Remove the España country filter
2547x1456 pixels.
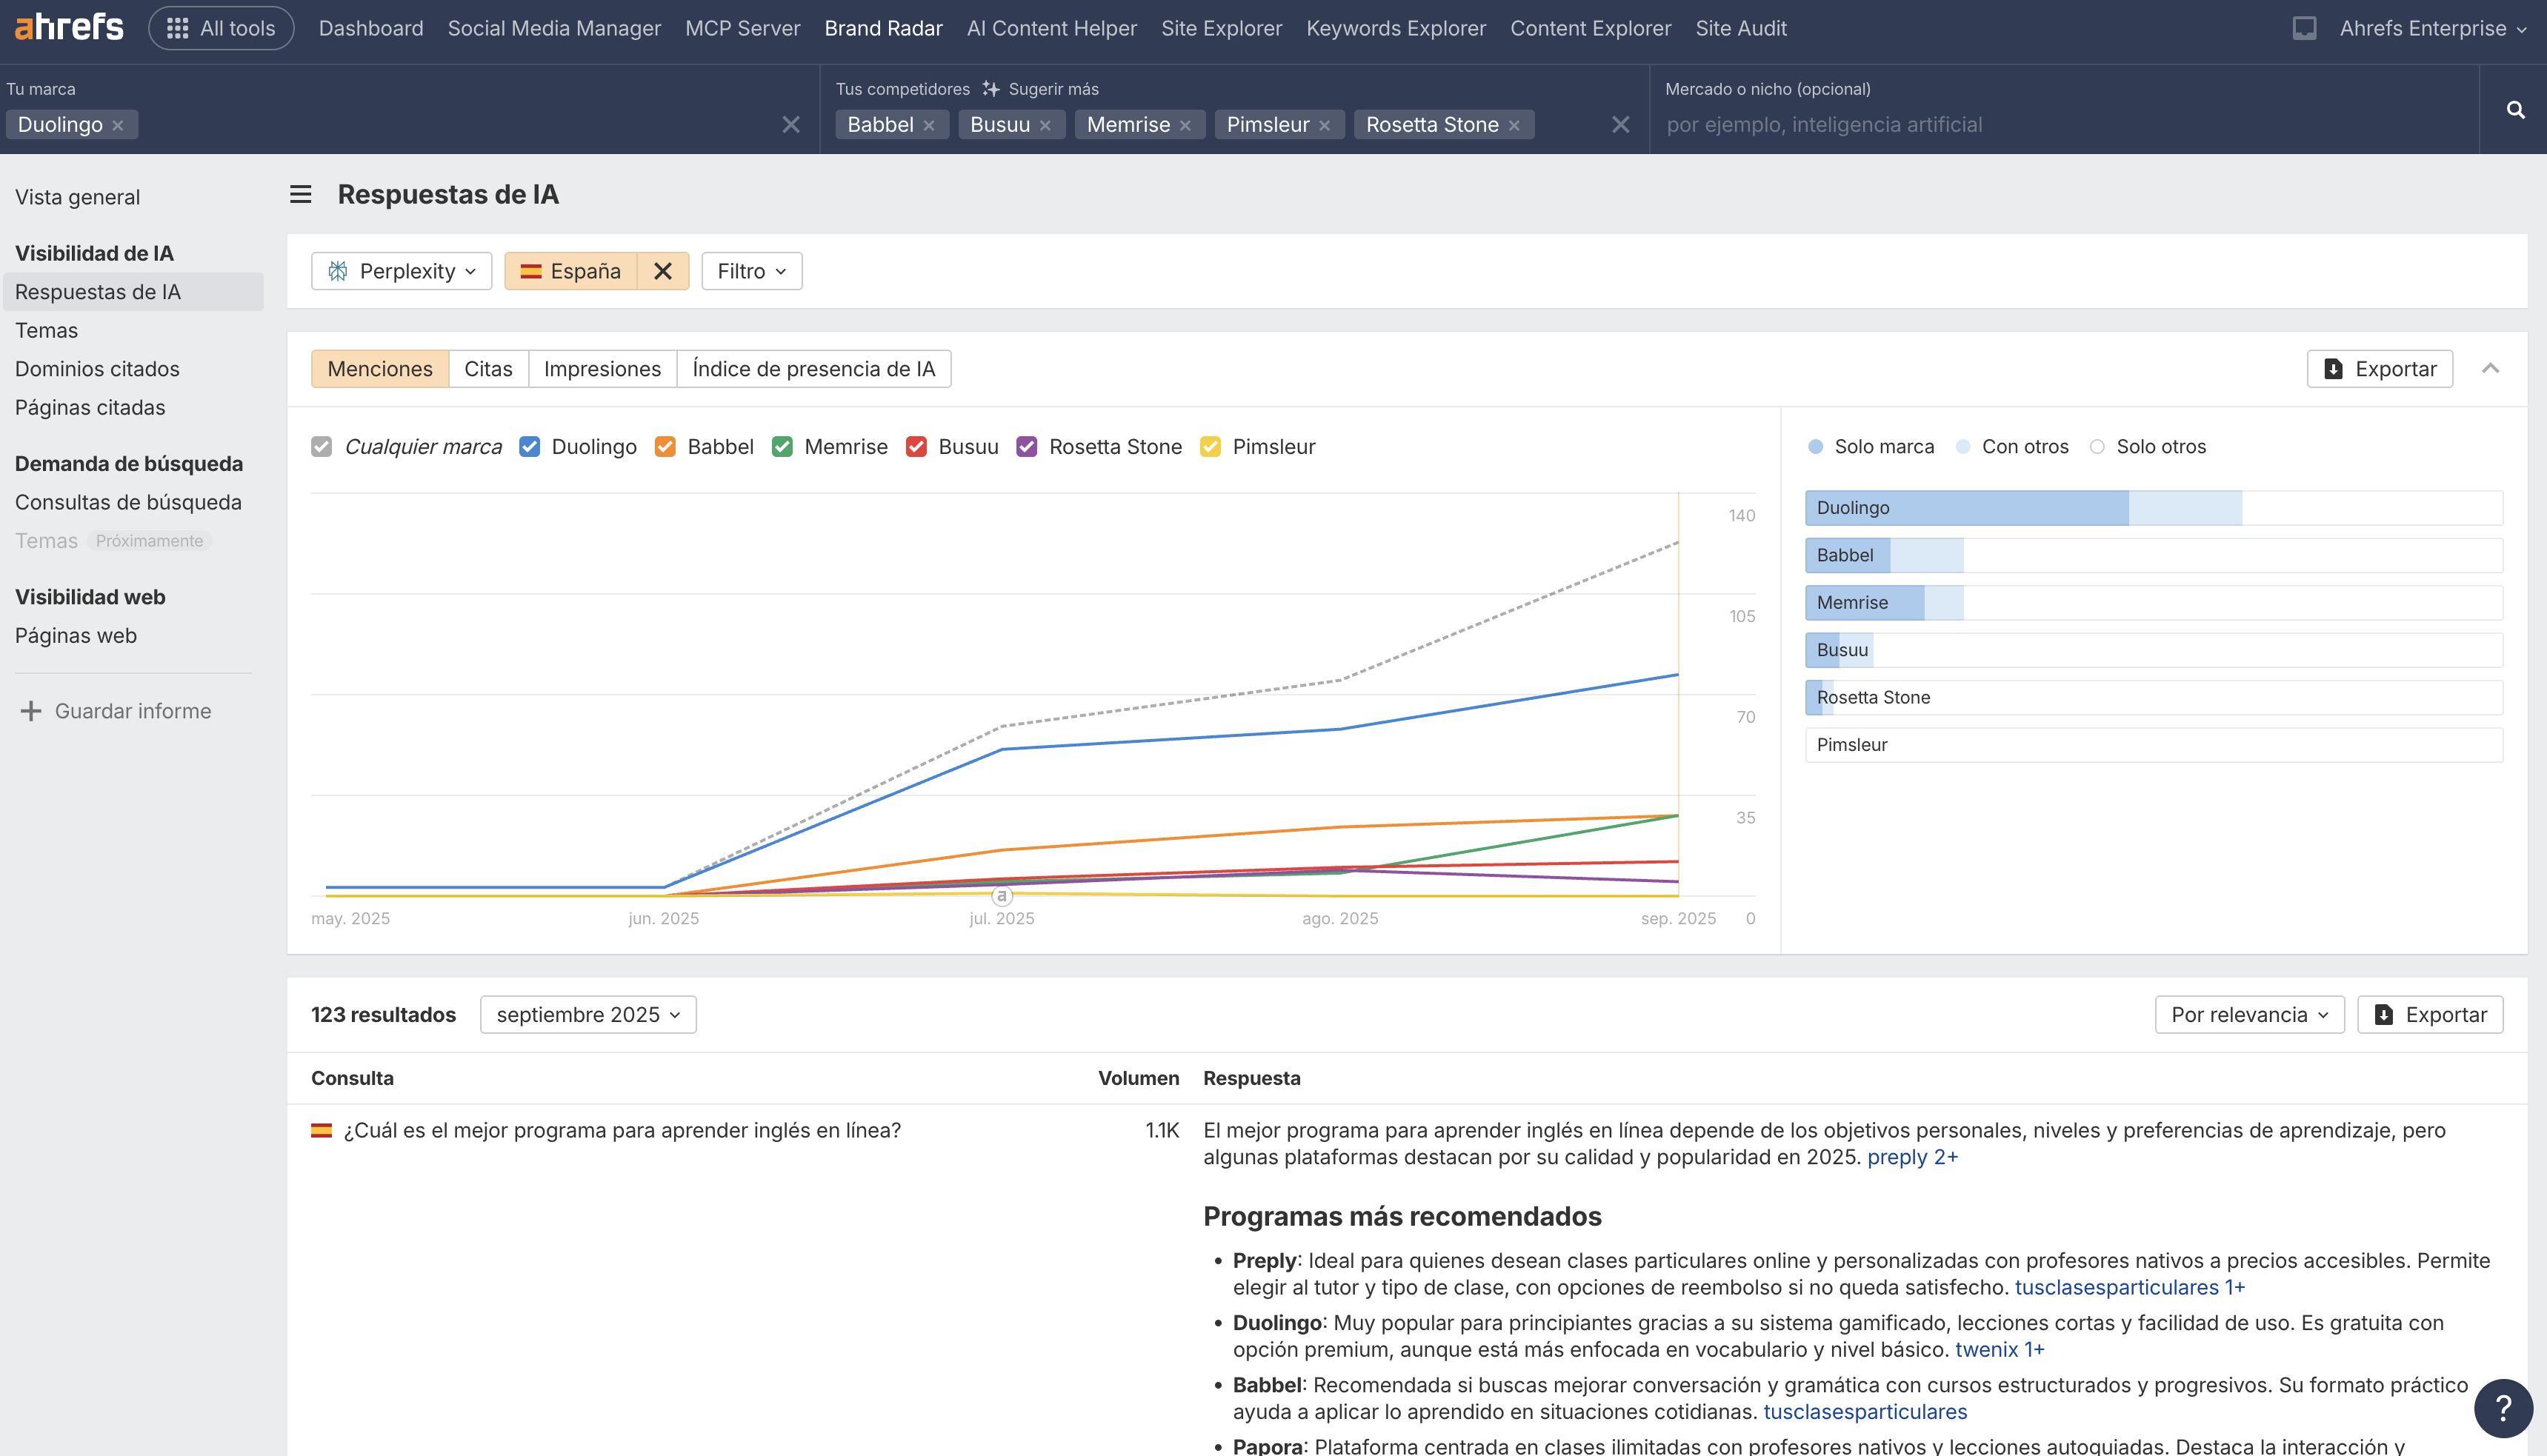662,271
